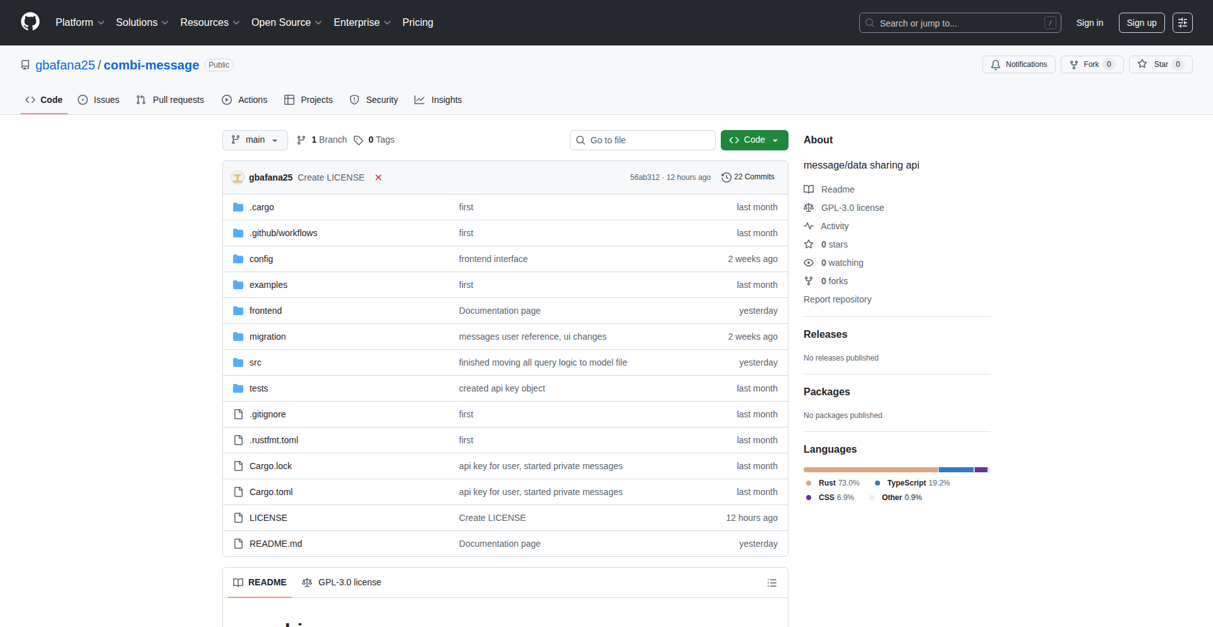This screenshot has height=627, width=1213.
Task: Click the Sign up button
Action: coord(1141,23)
